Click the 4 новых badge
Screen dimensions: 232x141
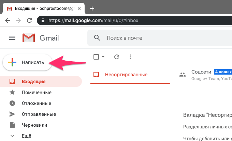(x=223, y=72)
